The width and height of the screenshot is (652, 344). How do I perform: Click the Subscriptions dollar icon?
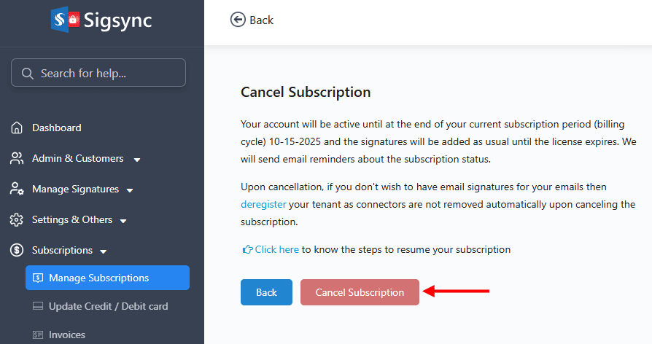17,251
